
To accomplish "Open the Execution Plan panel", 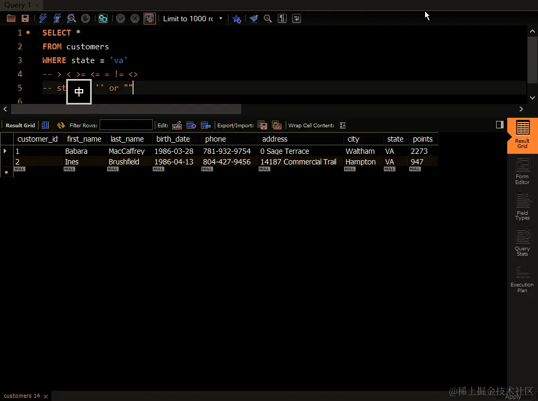I will point(522,279).
